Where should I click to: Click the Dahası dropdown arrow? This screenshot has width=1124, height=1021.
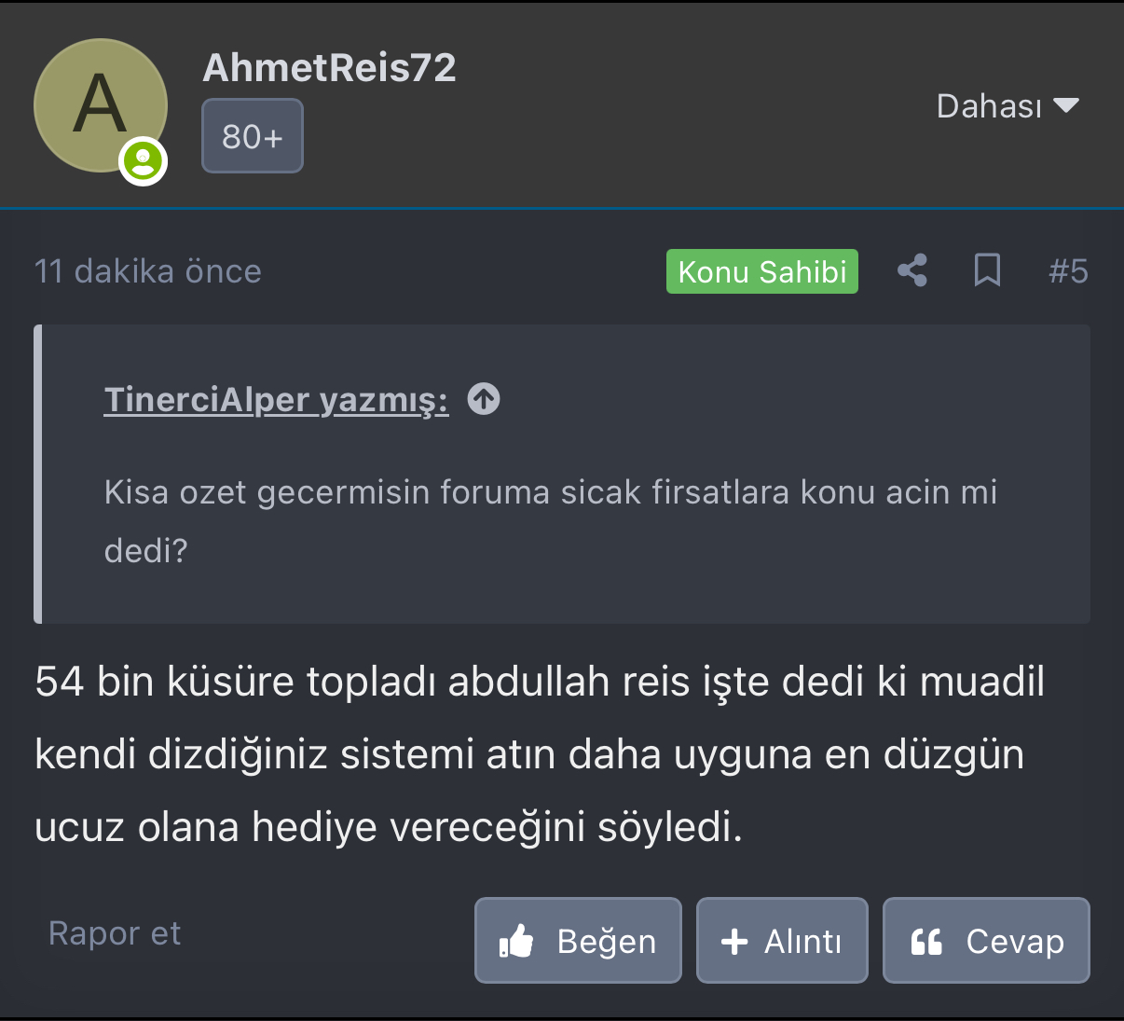tap(1066, 105)
